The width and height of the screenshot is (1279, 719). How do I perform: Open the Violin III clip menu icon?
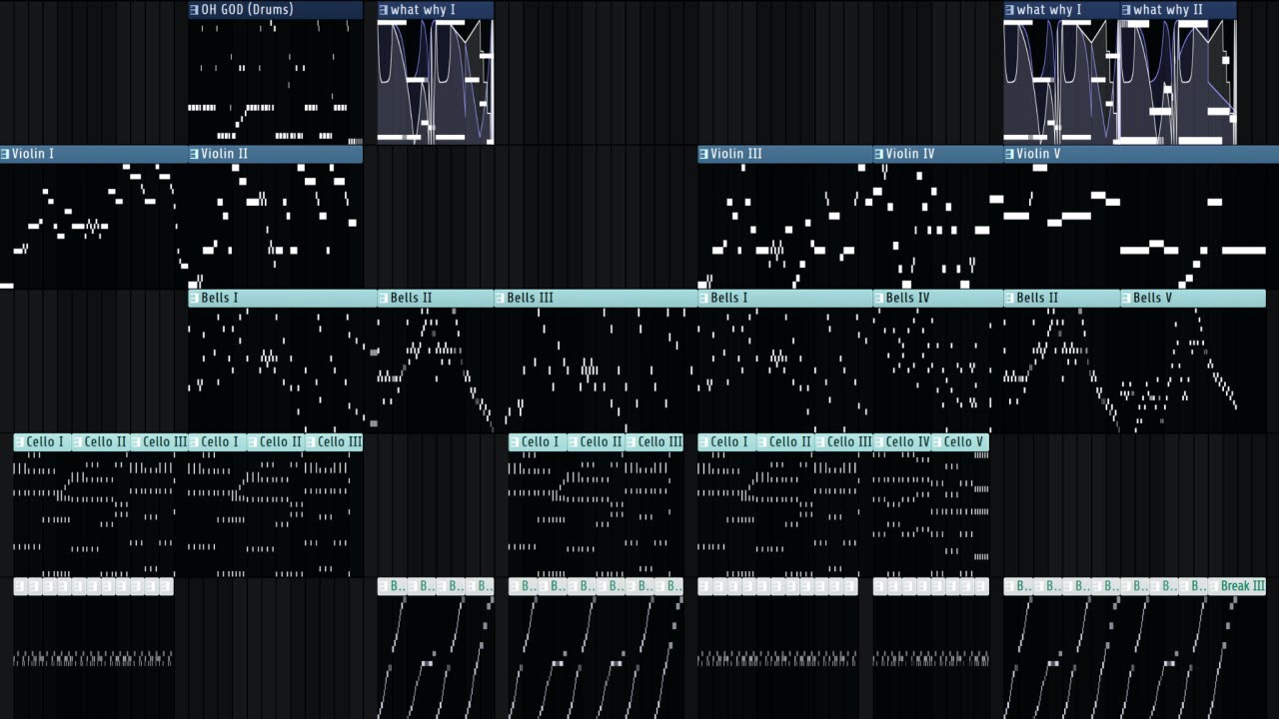click(x=704, y=154)
